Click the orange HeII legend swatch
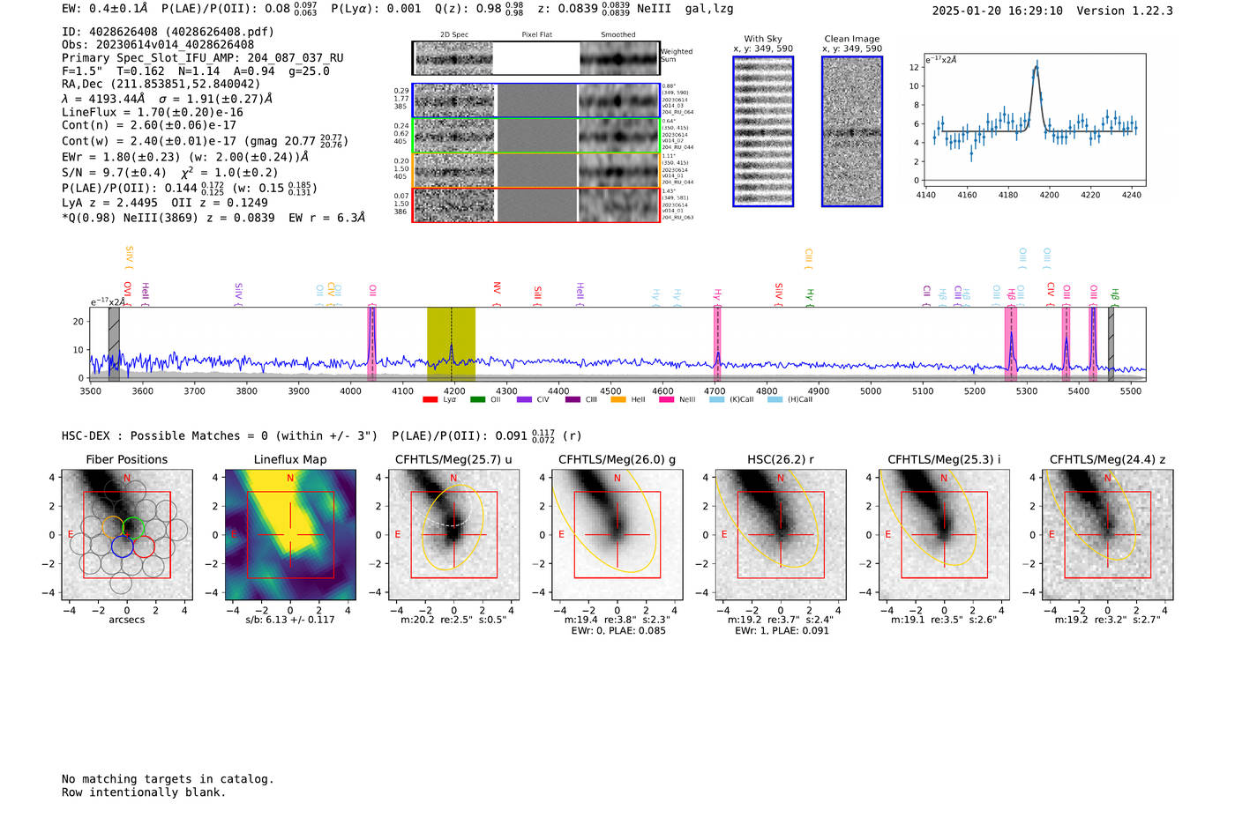 click(618, 400)
